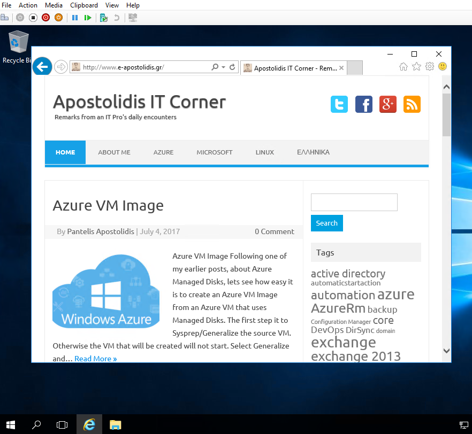This screenshot has width=472, height=434.
Task: Click the DirSync tag
Action: click(x=360, y=330)
